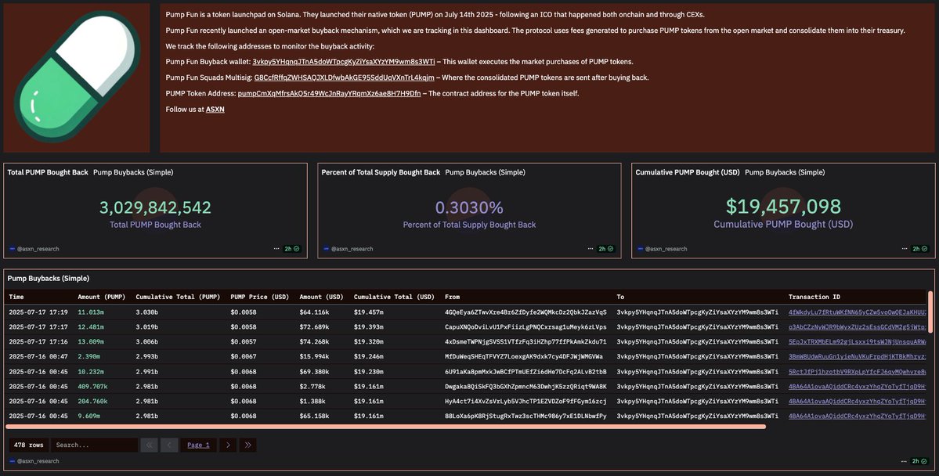Open the three-dots menu on Percent of Total Supply panel
Image resolution: width=939 pixels, height=476 pixels.
pyautogui.click(x=590, y=248)
